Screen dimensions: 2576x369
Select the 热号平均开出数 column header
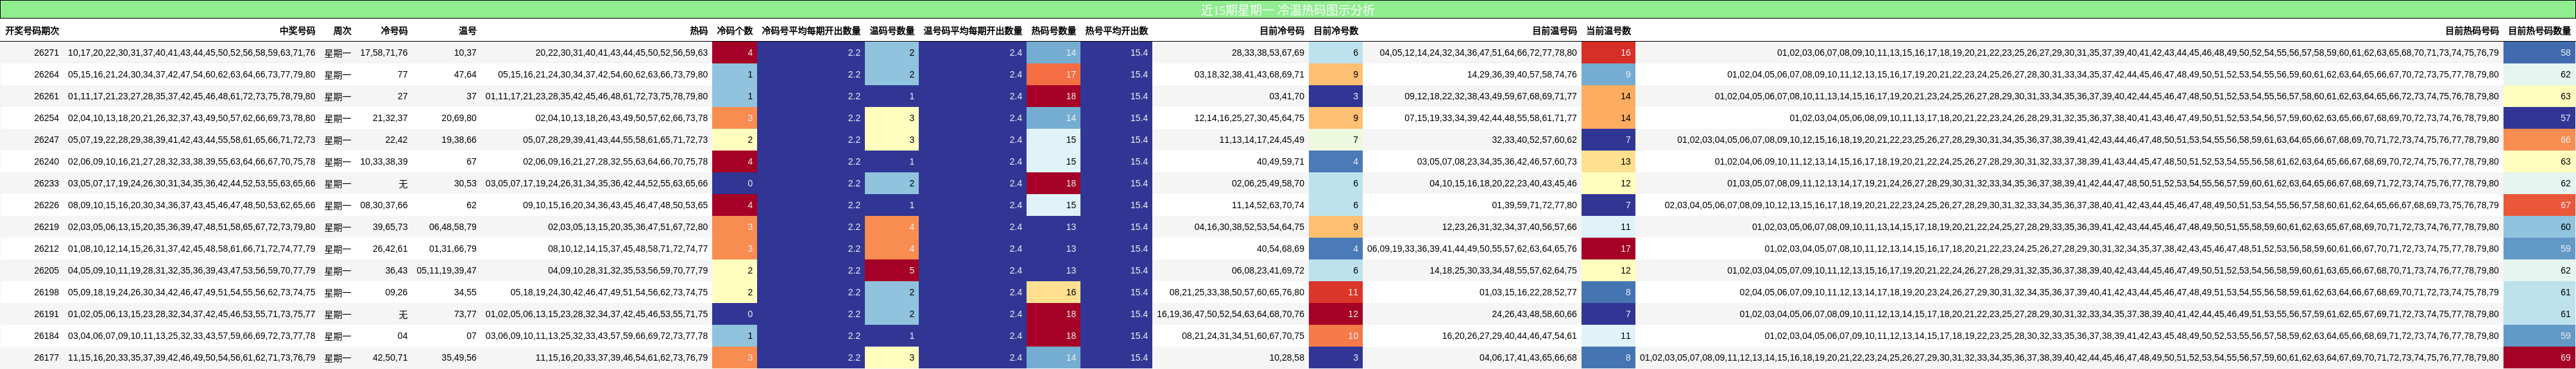1116,31
